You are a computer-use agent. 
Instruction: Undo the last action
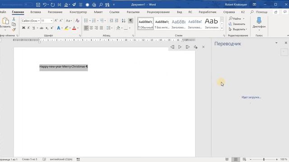tap(45, 5)
